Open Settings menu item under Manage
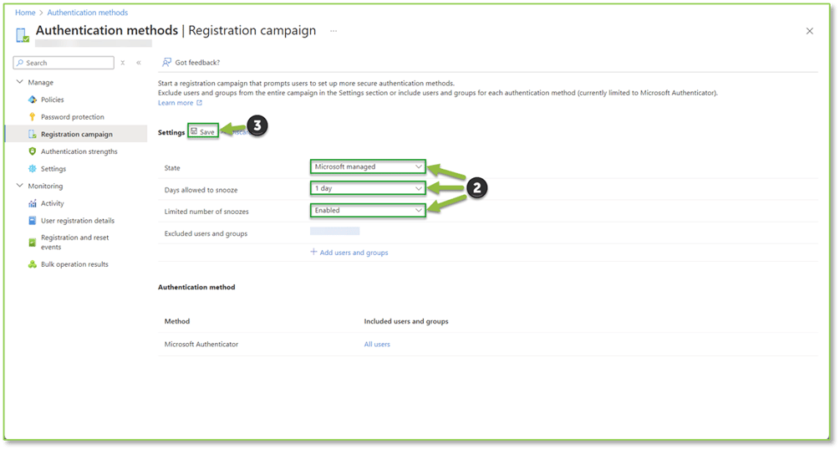The image size is (840, 450). coord(53,168)
